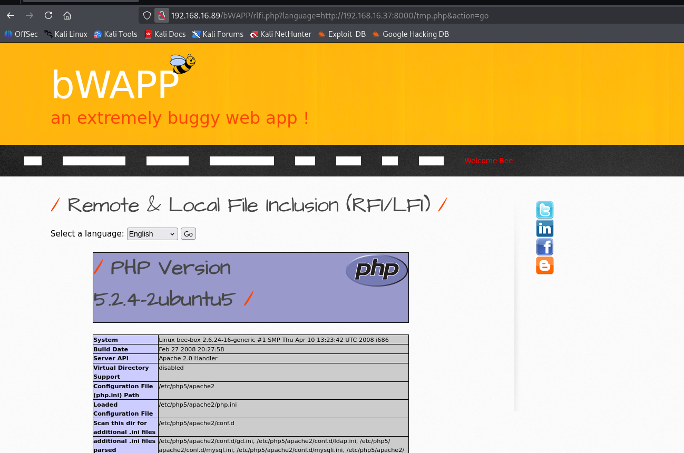Go to the browser Home page
The image size is (684, 453).
coord(67,15)
